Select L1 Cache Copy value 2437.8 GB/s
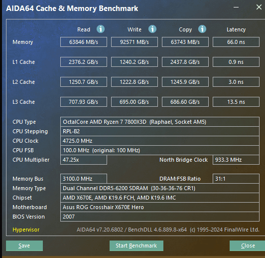Image resolution: width=265 pixels, height=258 pixels. click(185, 62)
